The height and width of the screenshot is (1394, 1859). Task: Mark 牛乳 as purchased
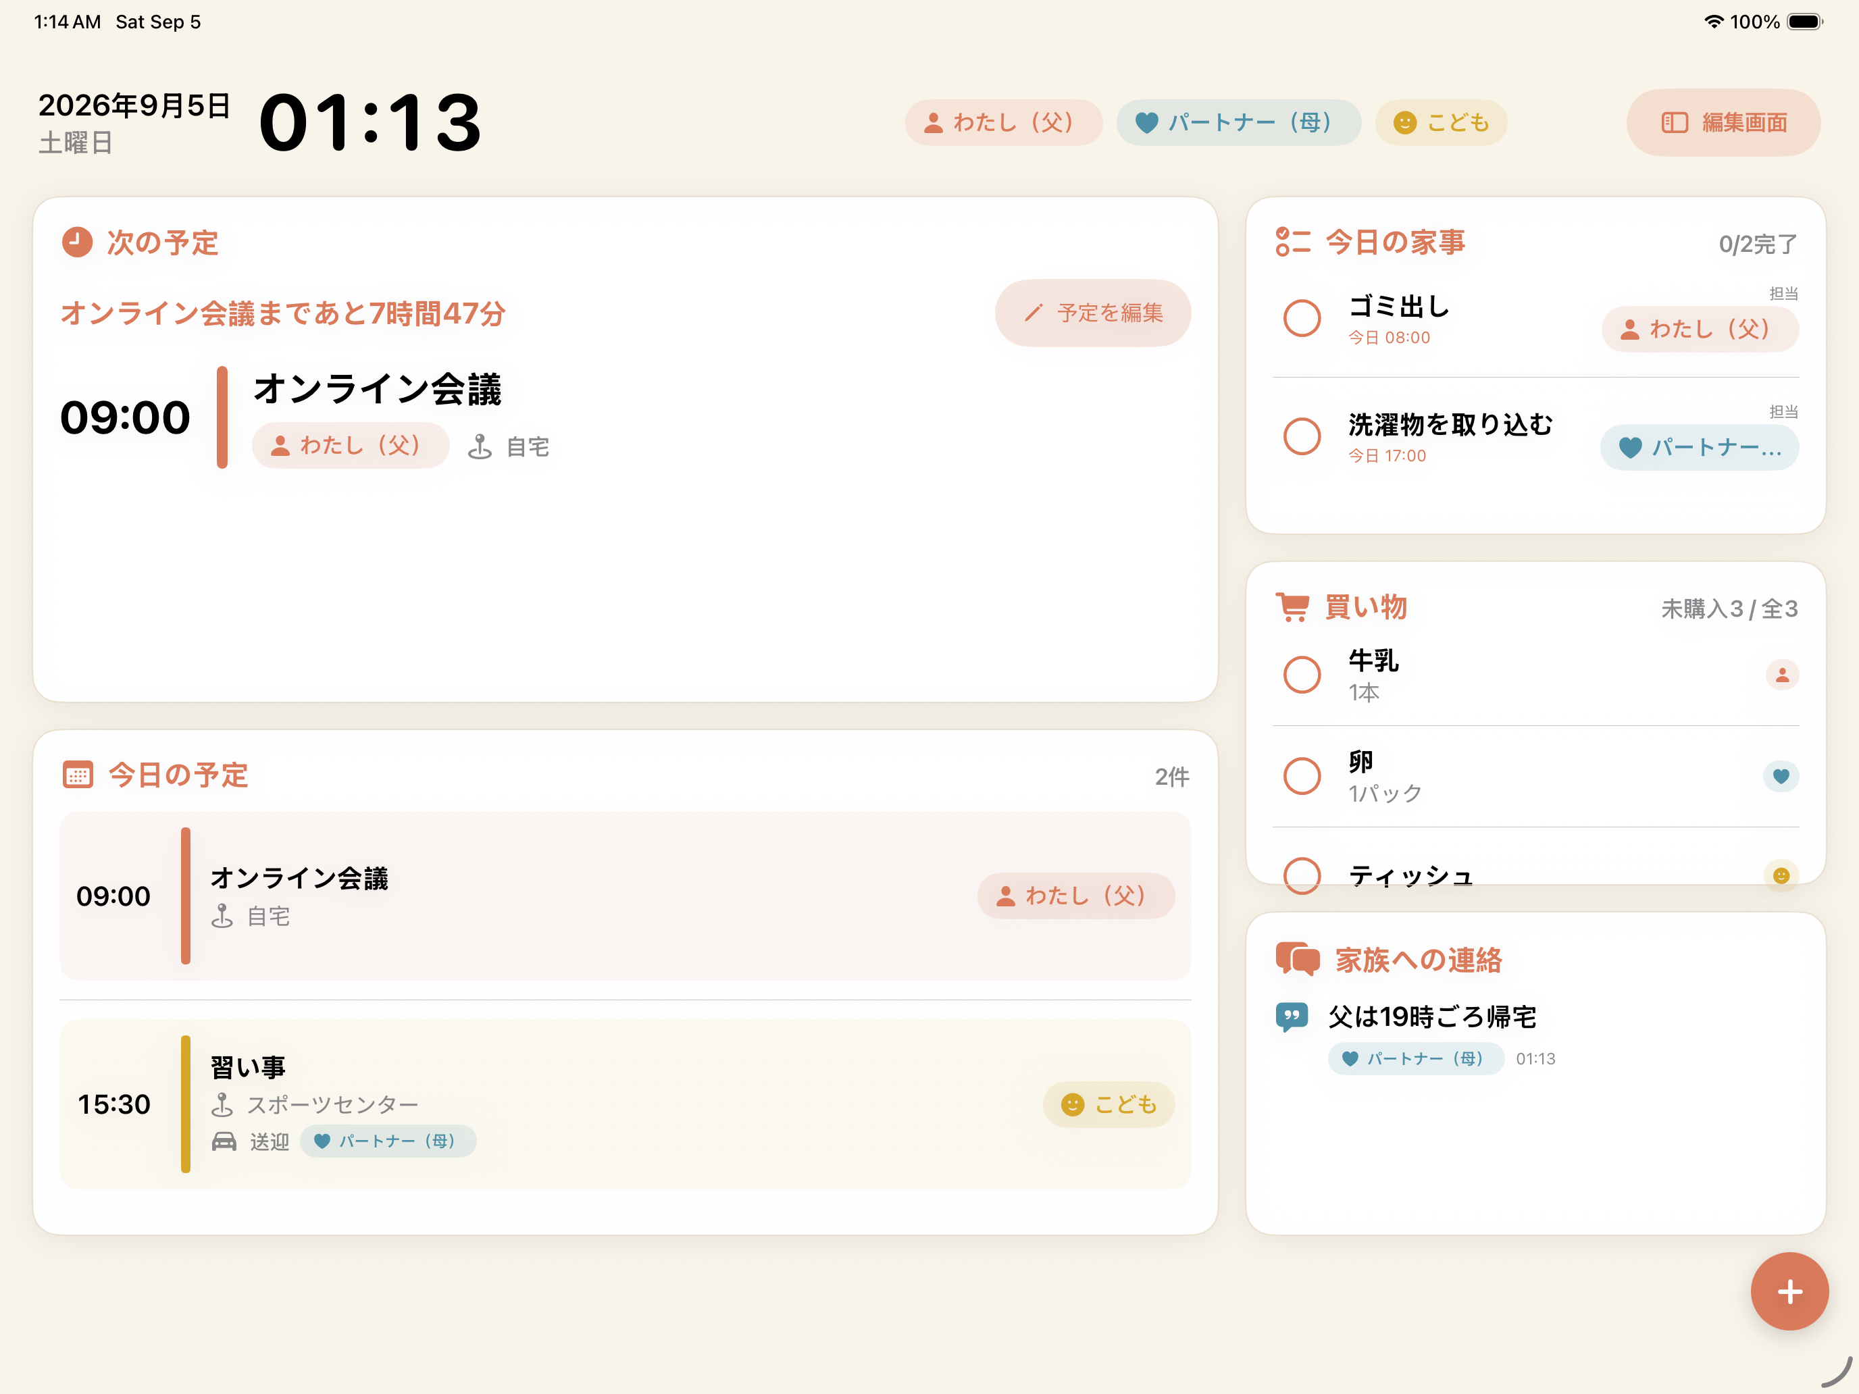[1302, 675]
